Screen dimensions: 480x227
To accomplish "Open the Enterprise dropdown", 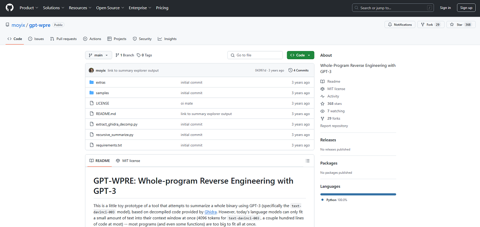I will (x=140, y=8).
